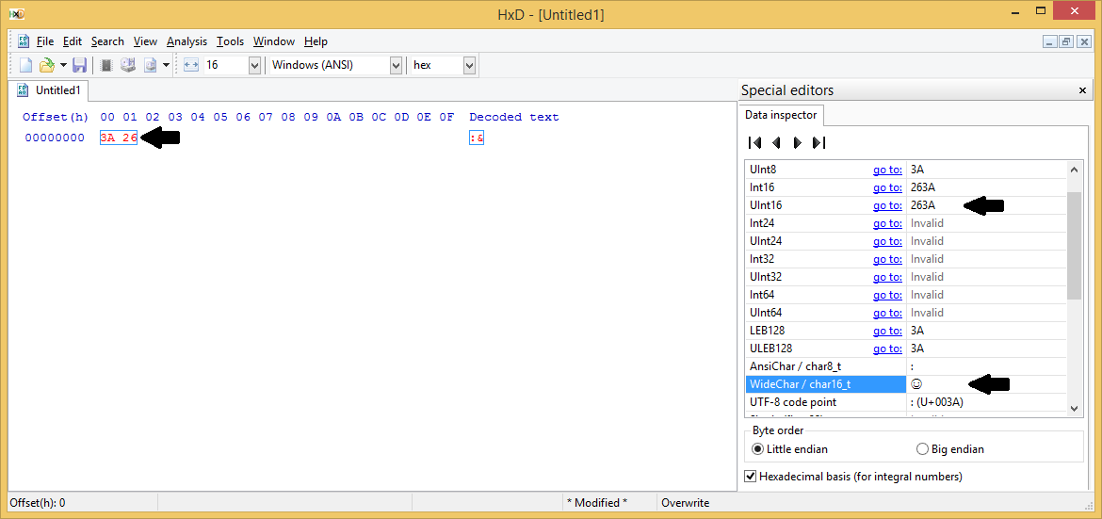Open main memory (RAM chip) icon
The height and width of the screenshot is (519, 1102).
coord(106,65)
